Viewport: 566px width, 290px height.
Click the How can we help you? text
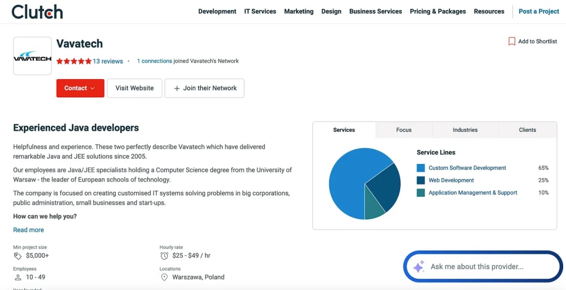[45, 217]
